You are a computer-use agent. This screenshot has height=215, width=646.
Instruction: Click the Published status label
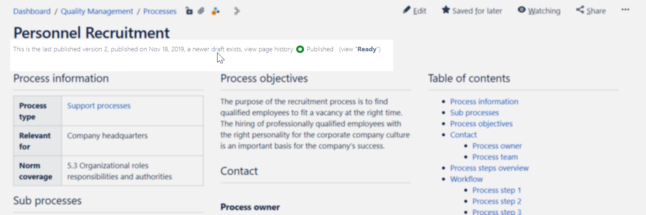point(320,50)
